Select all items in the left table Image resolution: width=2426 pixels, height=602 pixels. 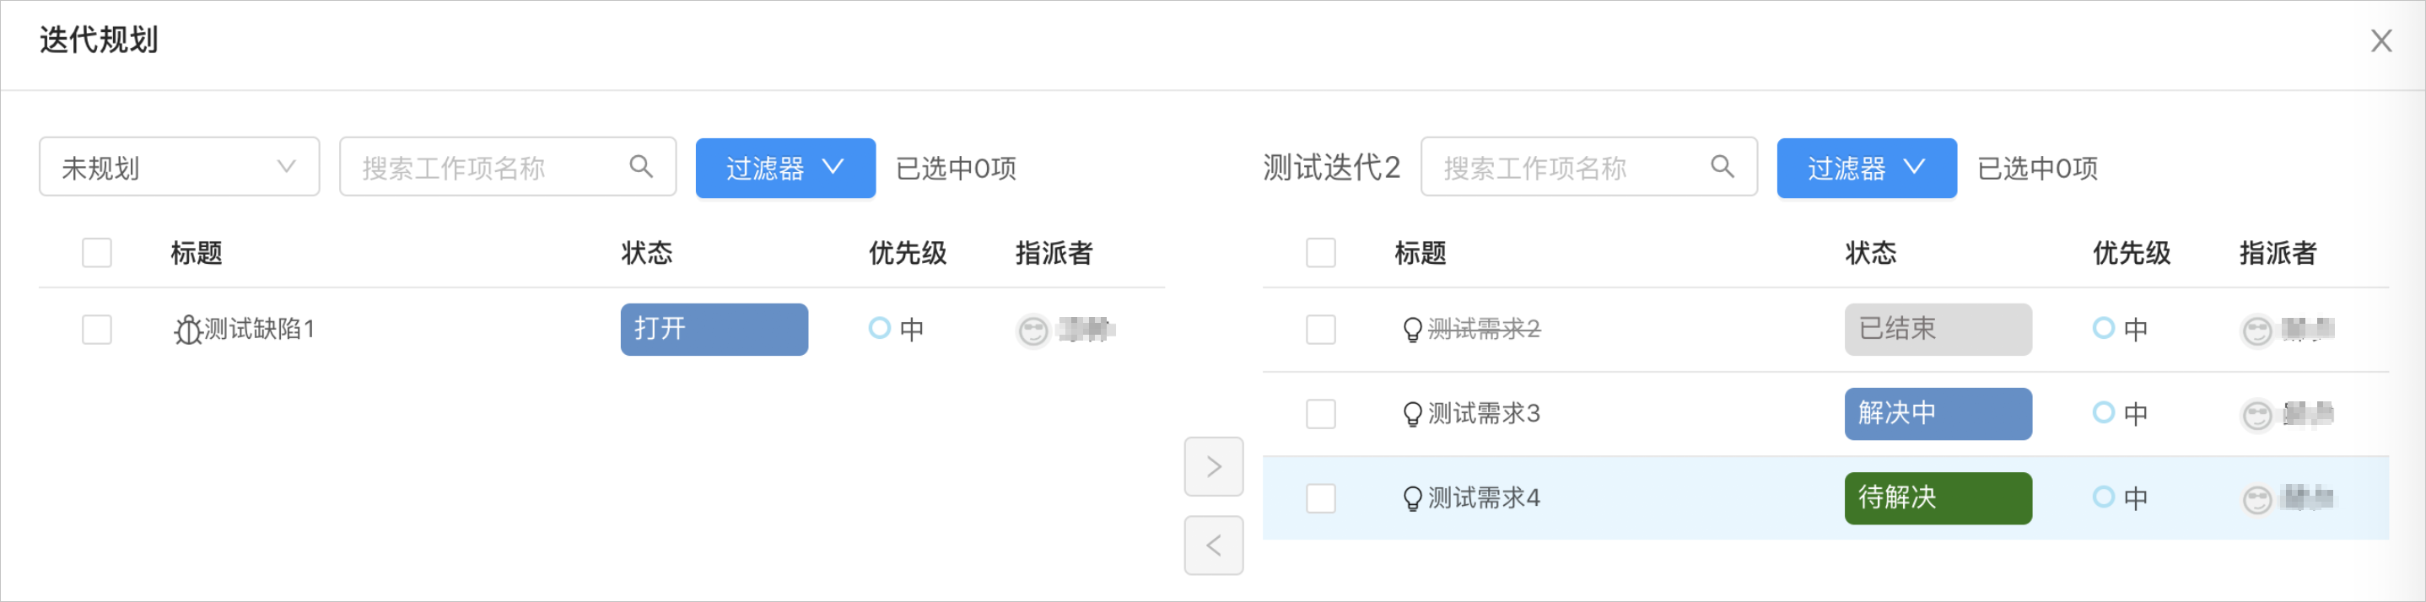pos(97,252)
